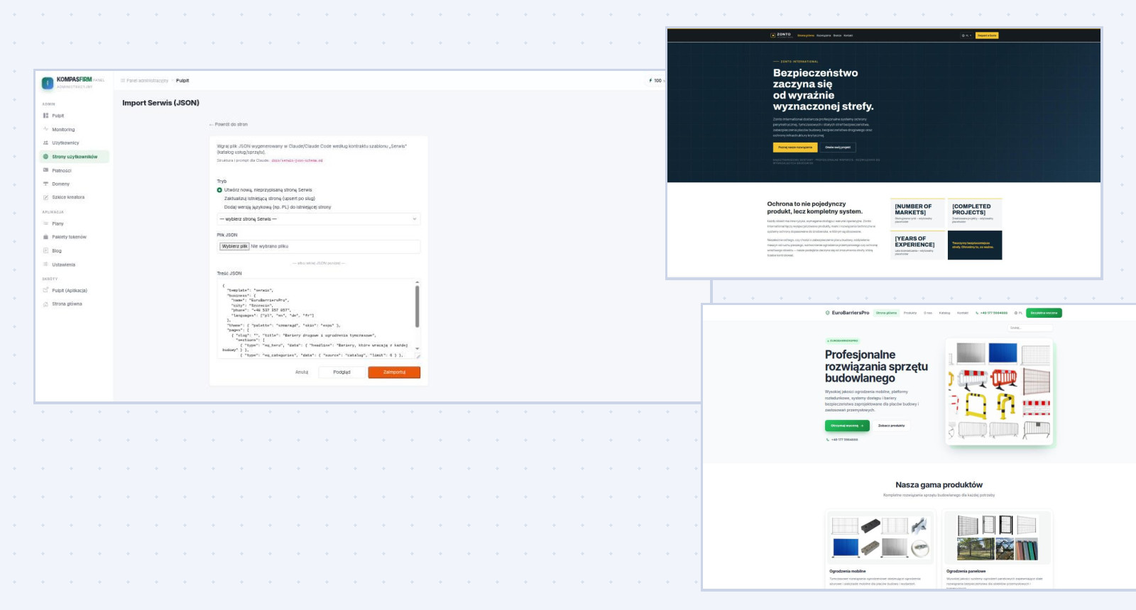Click yellow 'Poznaj nasze rozwiązania' button
The width and height of the screenshot is (1136, 610).
pos(795,148)
